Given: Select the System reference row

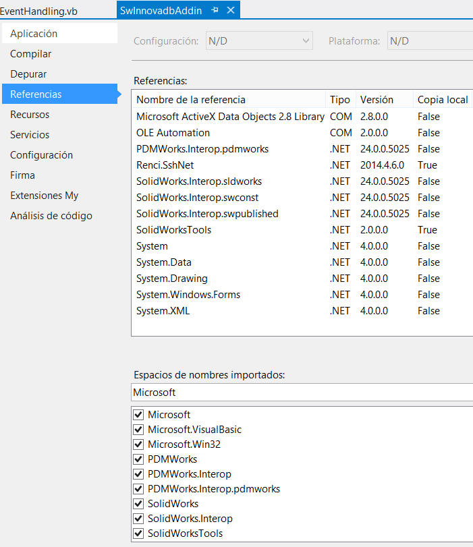Looking at the screenshot, I should tap(302, 246).
